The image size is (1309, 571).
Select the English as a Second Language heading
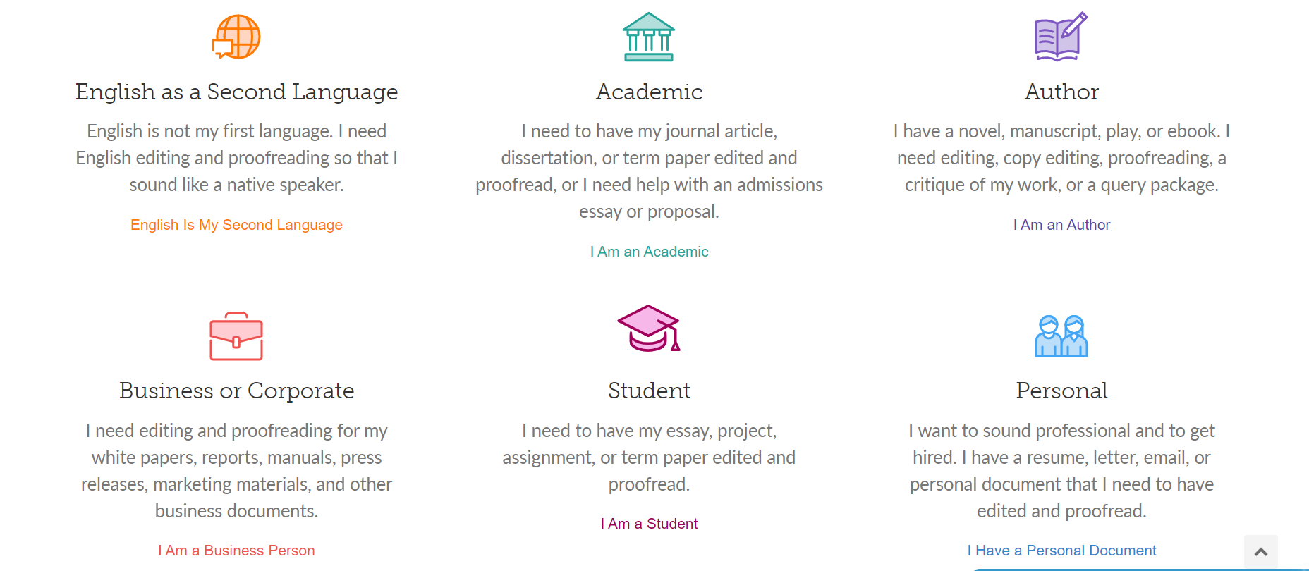pos(236,92)
